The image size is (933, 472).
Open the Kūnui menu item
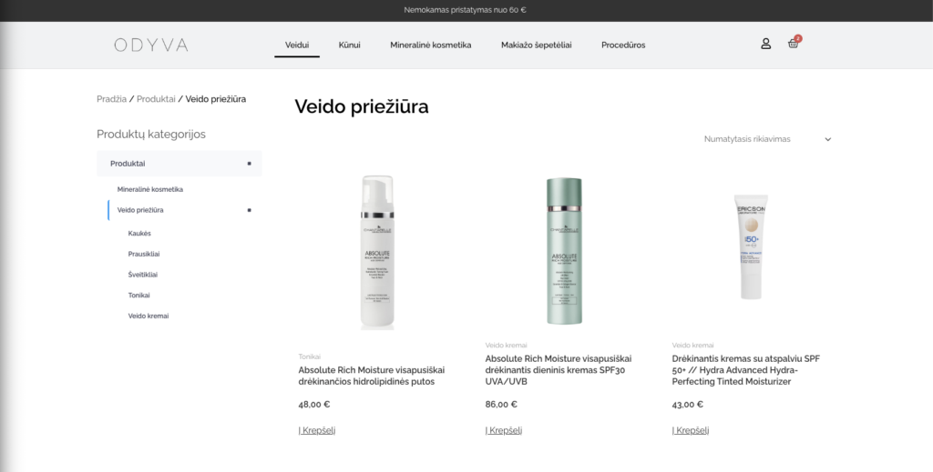[x=349, y=45]
